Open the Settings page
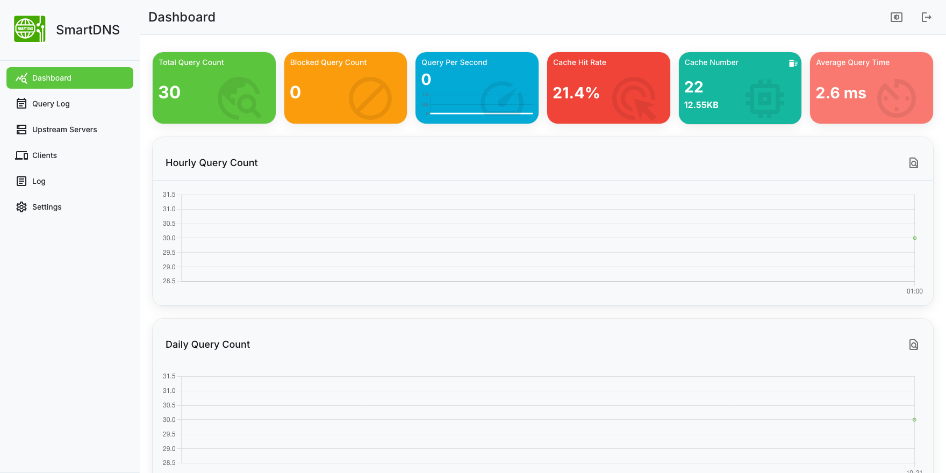 tap(70, 207)
